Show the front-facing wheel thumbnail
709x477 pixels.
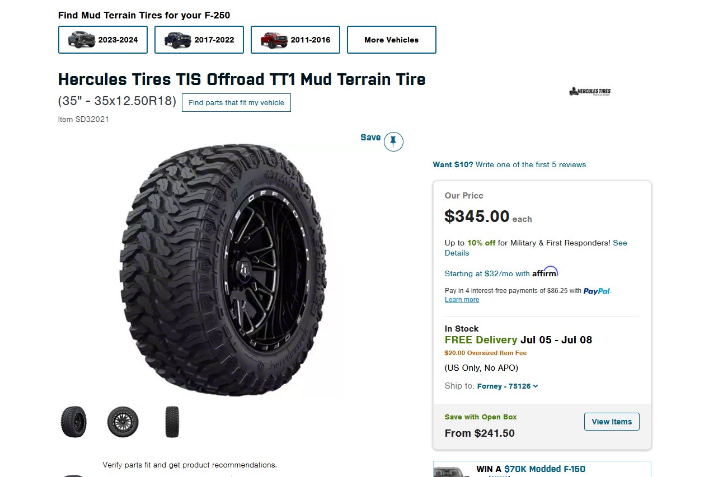[x=123, y=422]
